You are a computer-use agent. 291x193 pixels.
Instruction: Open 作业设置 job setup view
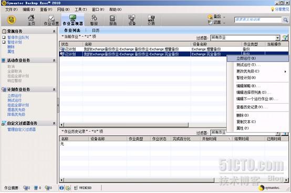[51, 20]
